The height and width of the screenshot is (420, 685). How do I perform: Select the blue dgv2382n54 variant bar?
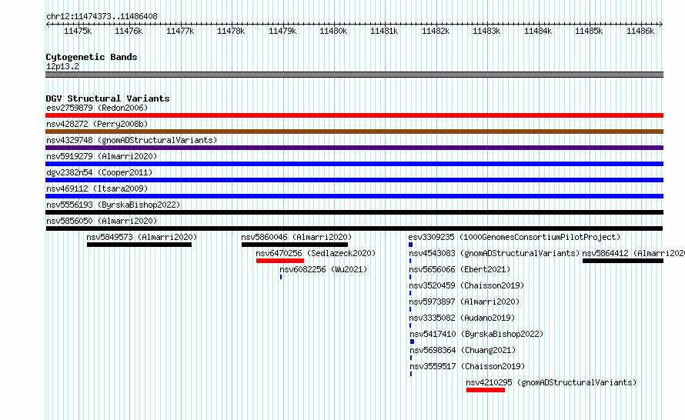click(354, 180)
